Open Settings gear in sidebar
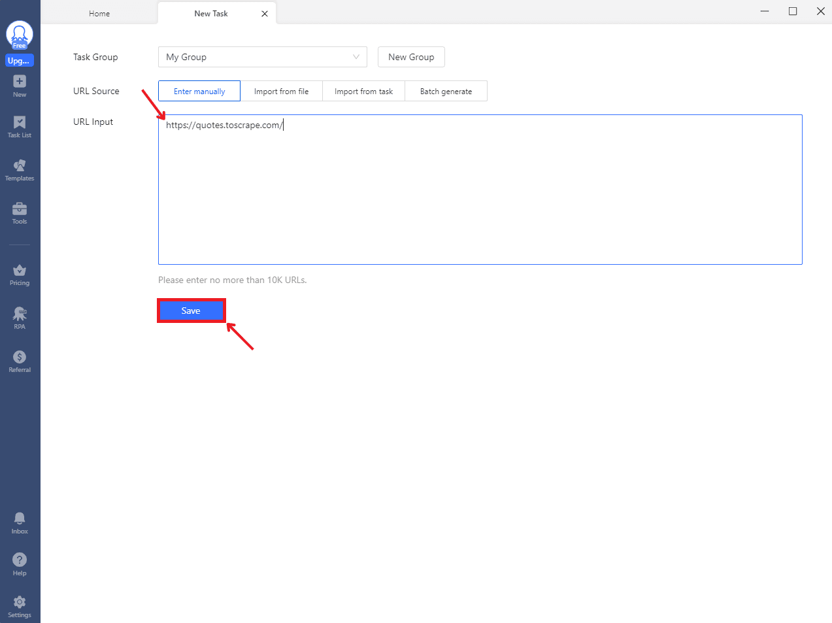Screen dimensions: 832x623 [x=20, y=603]
